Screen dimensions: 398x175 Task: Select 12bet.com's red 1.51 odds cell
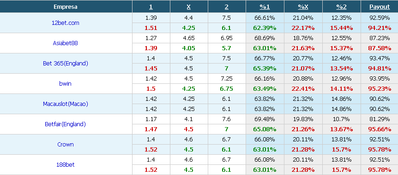point(151,28)
